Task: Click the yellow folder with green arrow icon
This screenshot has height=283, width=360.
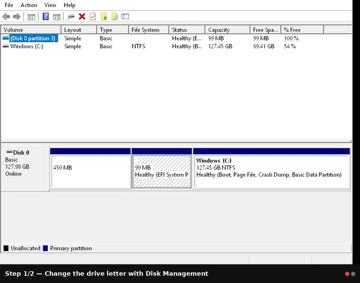Action: coord(104,17)
